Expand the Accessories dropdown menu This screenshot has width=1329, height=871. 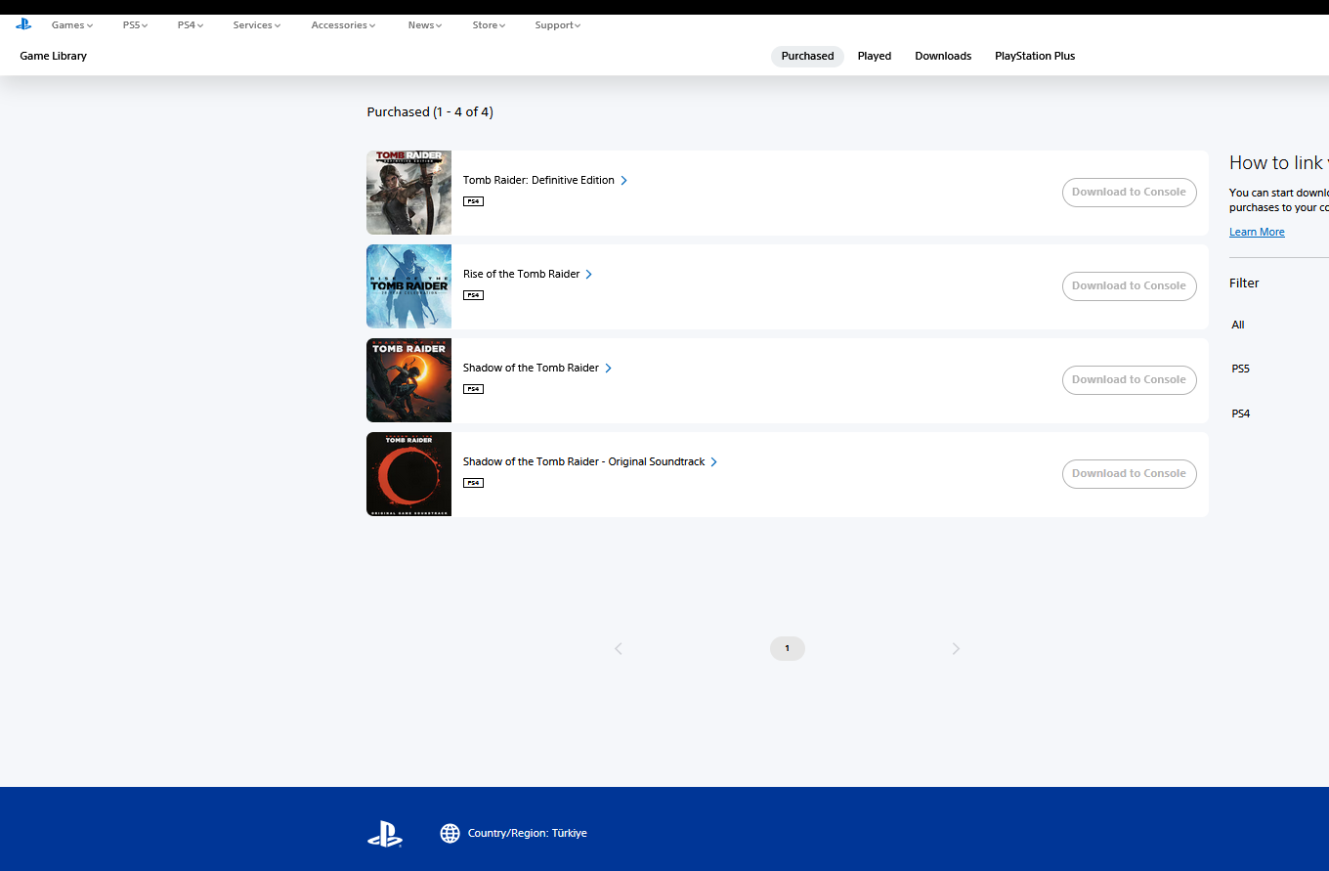pyautogui.click(x=343, y=25)
